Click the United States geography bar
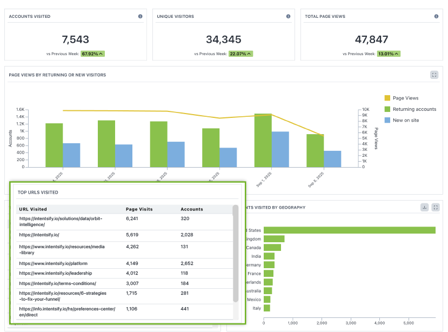Image resolution: width=448 pixels, height=332 pixels. 349,230
